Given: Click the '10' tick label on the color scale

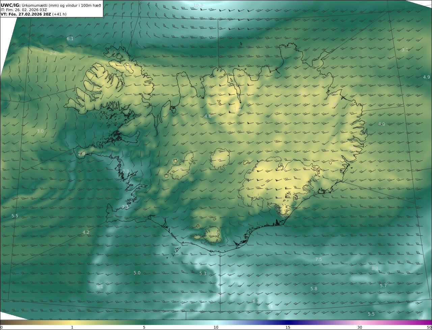Looking at the screenshot, I should [216, 327].
